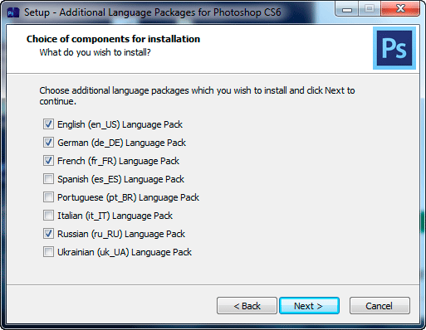Uncheck Russian (ru_RU) Language Pack
Screen dimensions: 426x330
coord(48,234)
